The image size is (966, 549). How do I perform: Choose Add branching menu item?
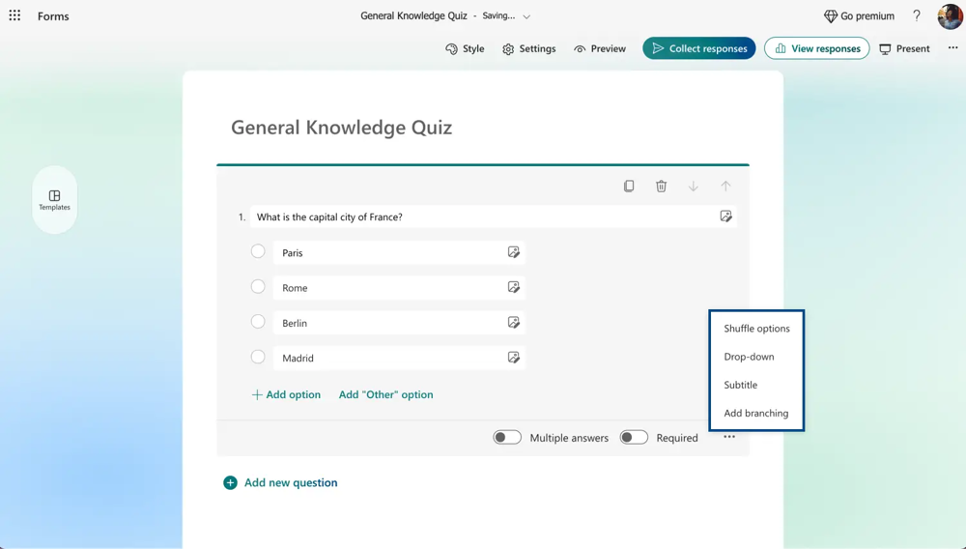click(755, 413)
